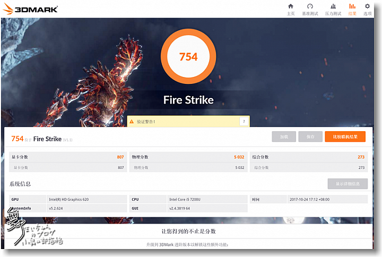Image resolution: width=382 pixels, height=257 pixels.
Task: Click the Intel(R) HD Graphics 620 value
Action: click(68, 199)
